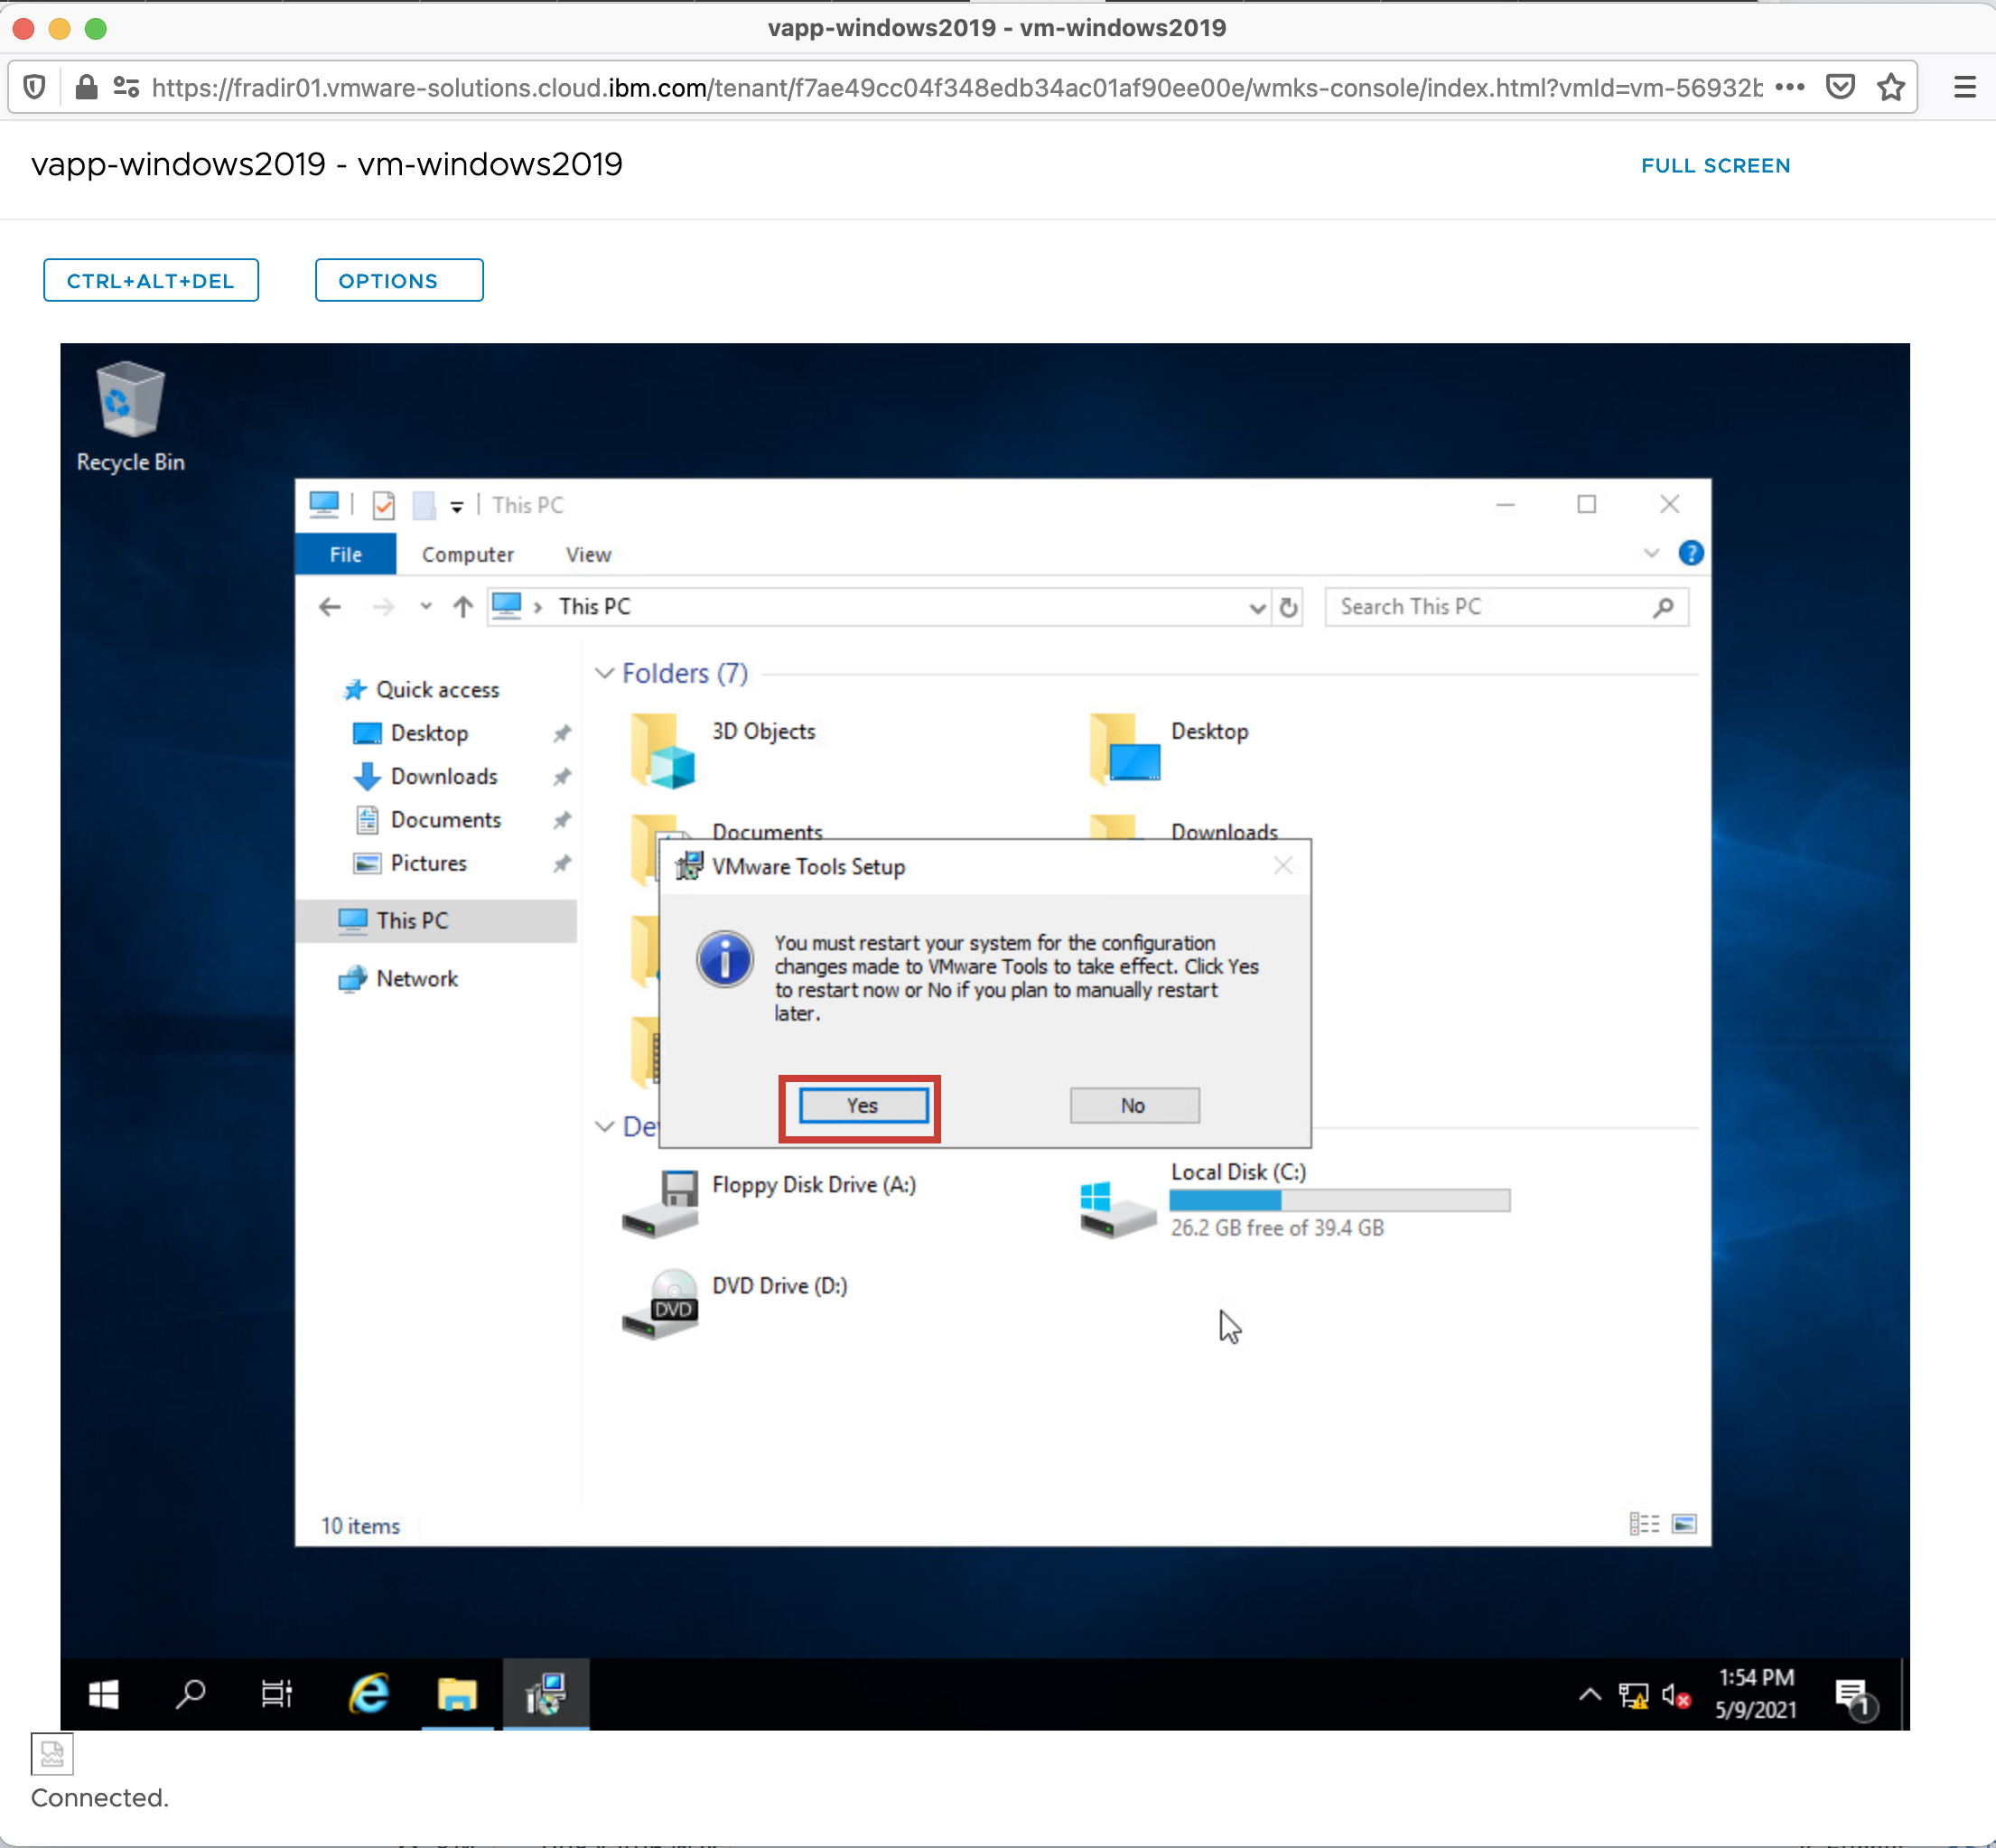1996x1848 pixels.
Task: Switch to details view layout
Action: (x=1643, y=1524)
